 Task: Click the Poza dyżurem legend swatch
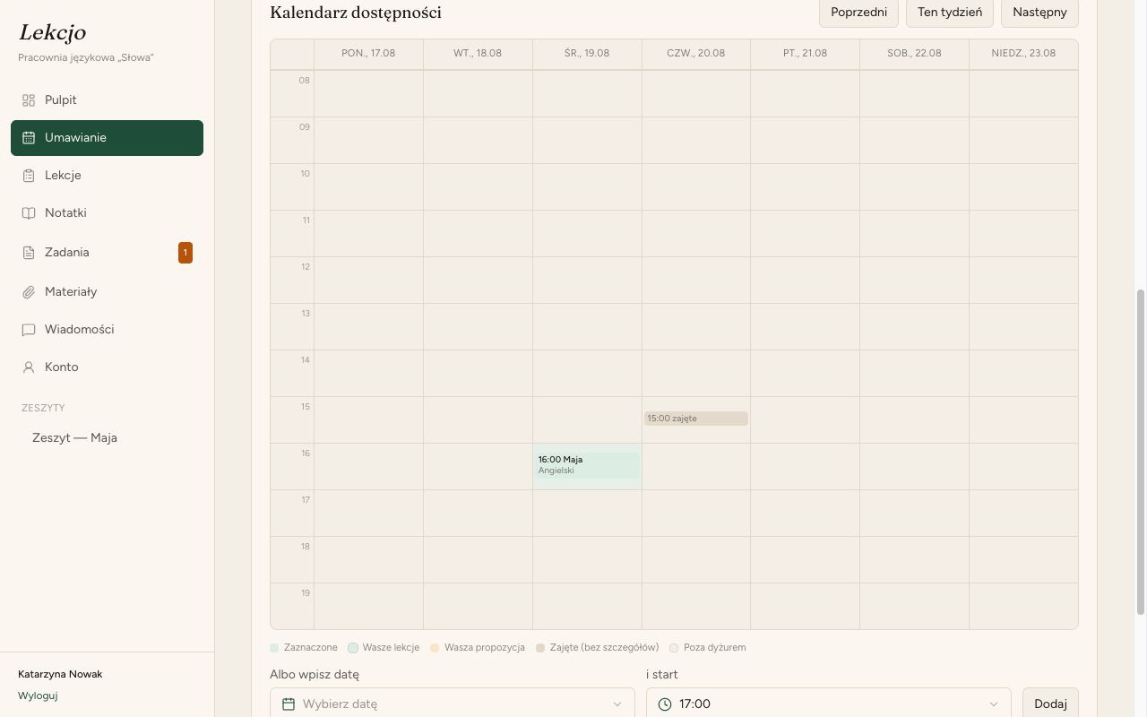(x=674, y=647)
